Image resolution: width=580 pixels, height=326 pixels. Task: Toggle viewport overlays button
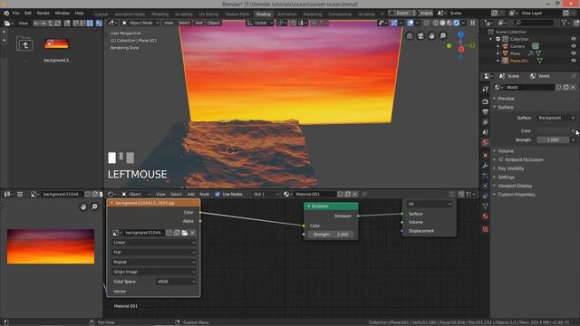411,23
